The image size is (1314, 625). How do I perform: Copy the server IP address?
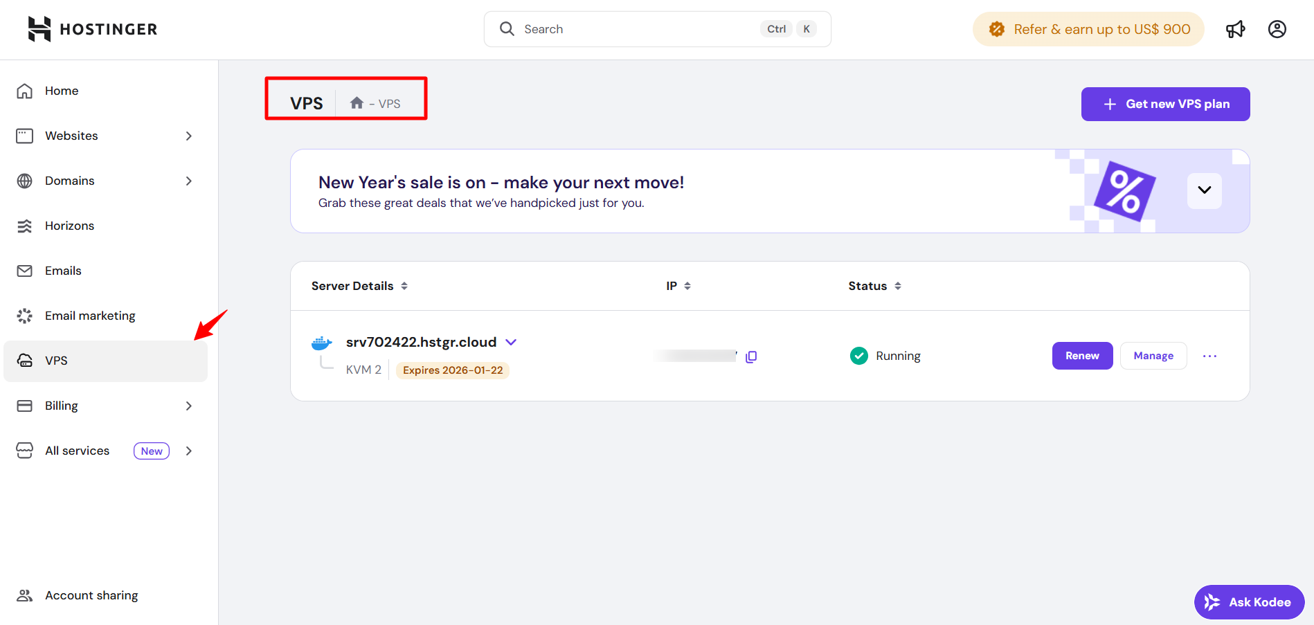point(751,356)
